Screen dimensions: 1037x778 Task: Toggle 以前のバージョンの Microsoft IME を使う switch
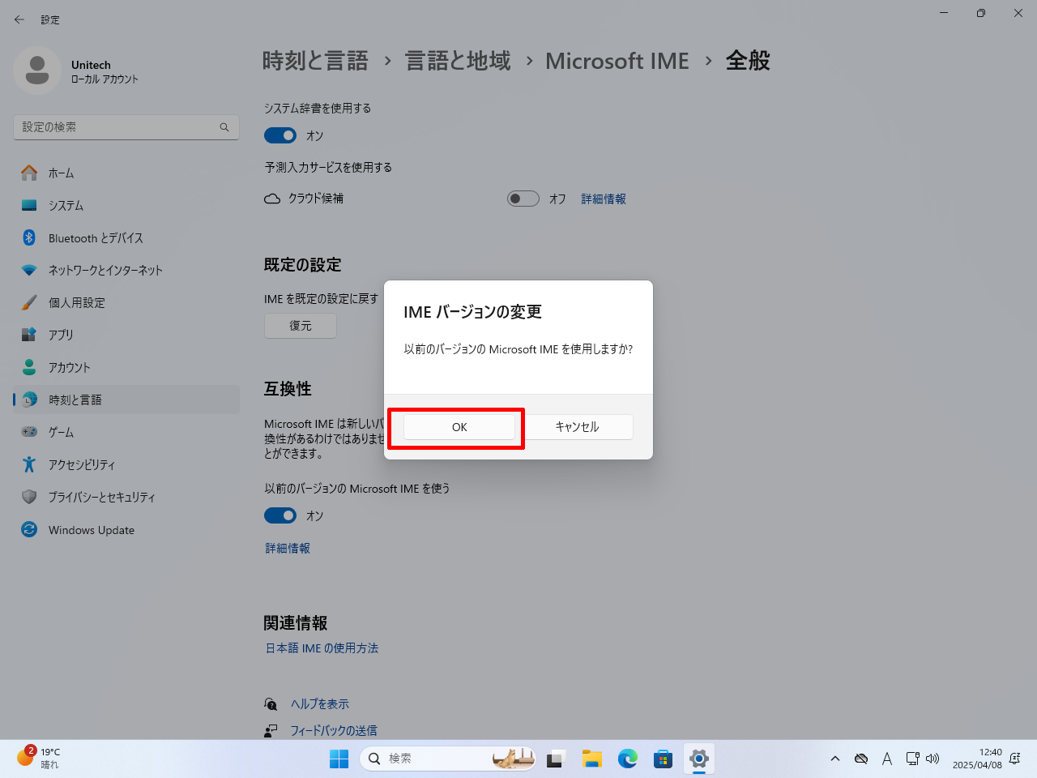[280, 515]
